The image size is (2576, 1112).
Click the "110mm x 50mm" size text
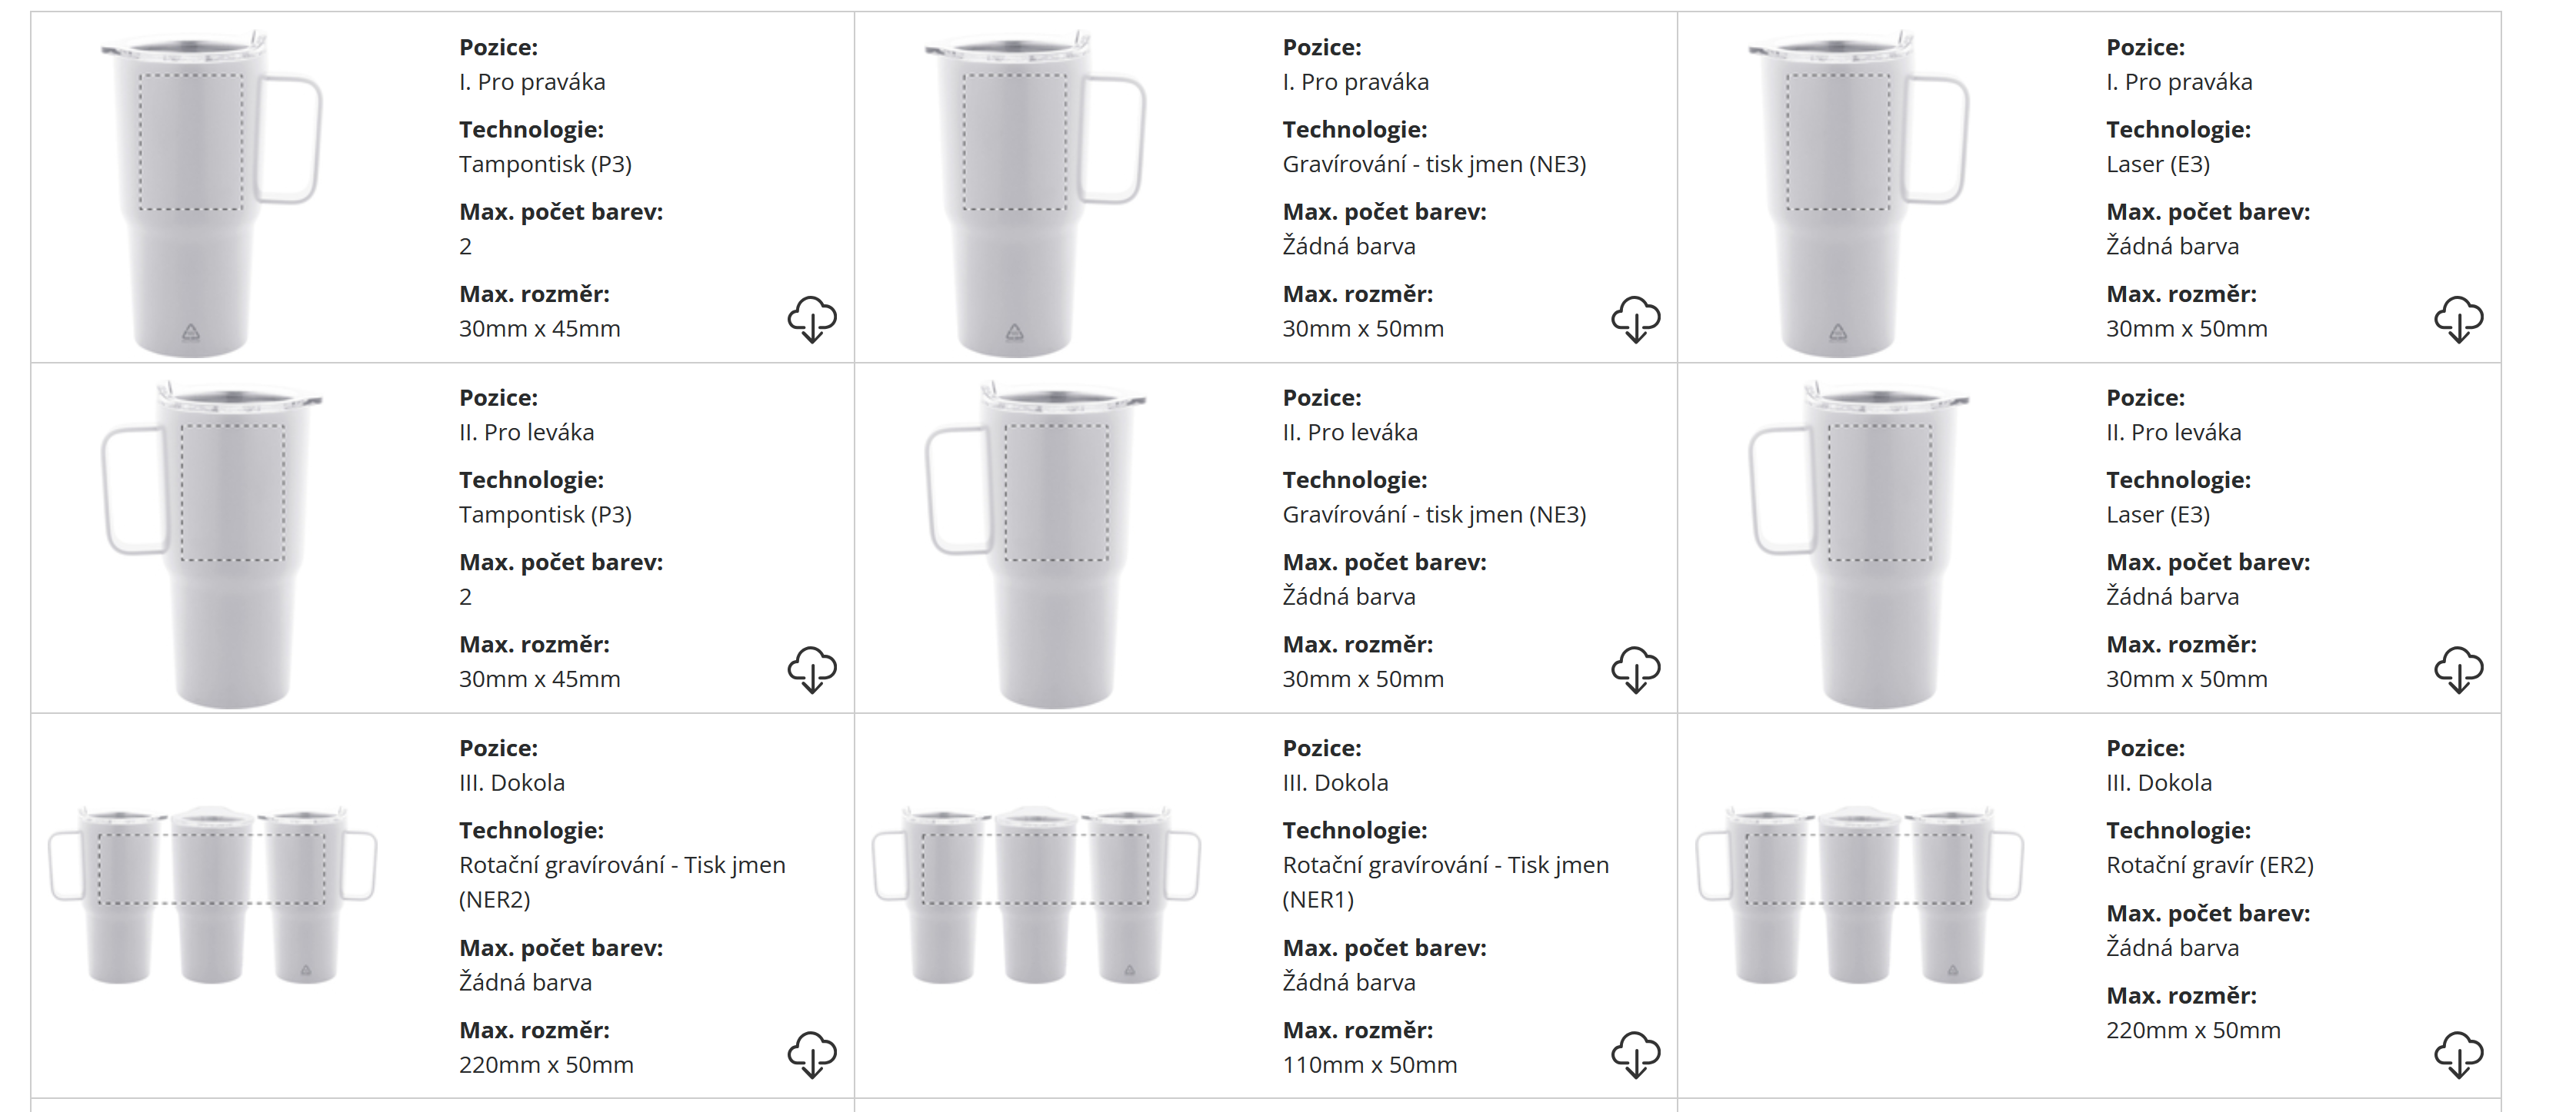(x=1369, y=1065)
